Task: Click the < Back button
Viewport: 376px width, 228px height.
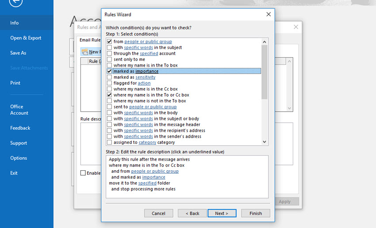Action: point(192,213)
